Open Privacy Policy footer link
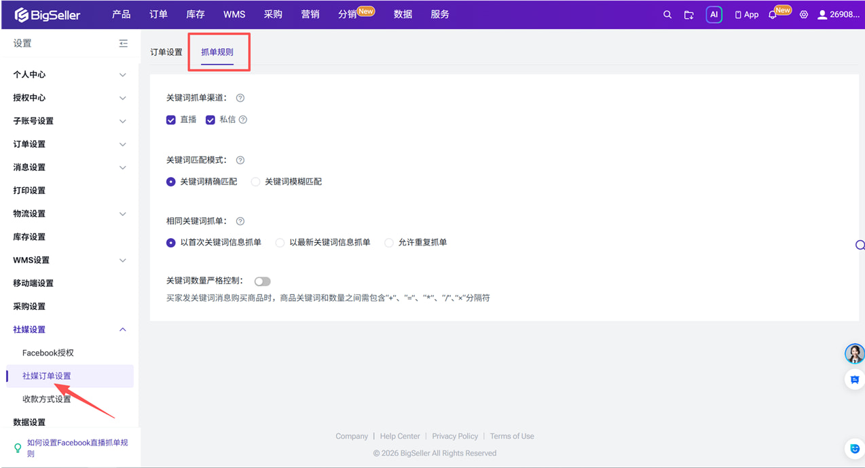 point(455,436)
